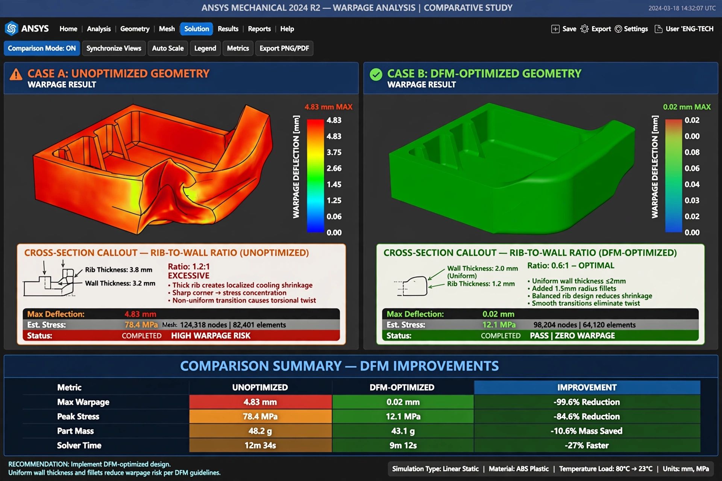Screen dimensions: 722x481
Task: Click Case A warning triangle icon
Action: (x=16, y=74)
